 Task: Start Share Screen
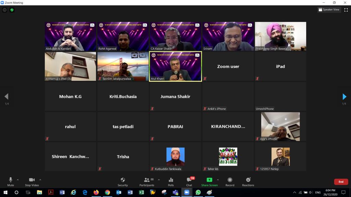click(209, 182)
